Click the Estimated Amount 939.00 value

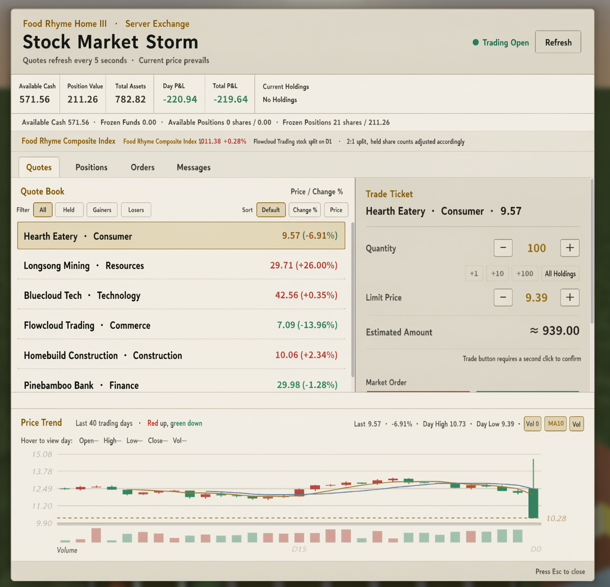click(x=555, y=331)
